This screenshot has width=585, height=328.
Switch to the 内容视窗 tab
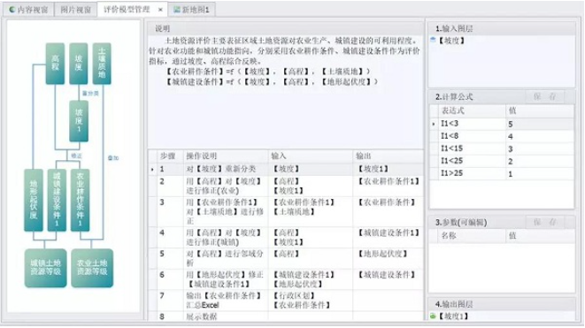(28, 10)
